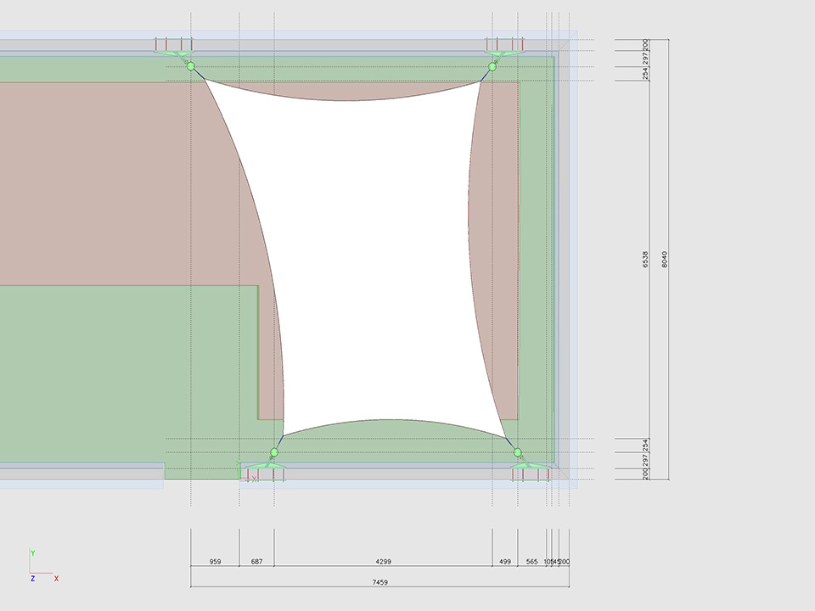Screen dimensions: 815x611
Task: Click the 565 dimension label
Action: pyautogui.click(x=531, y=562)
